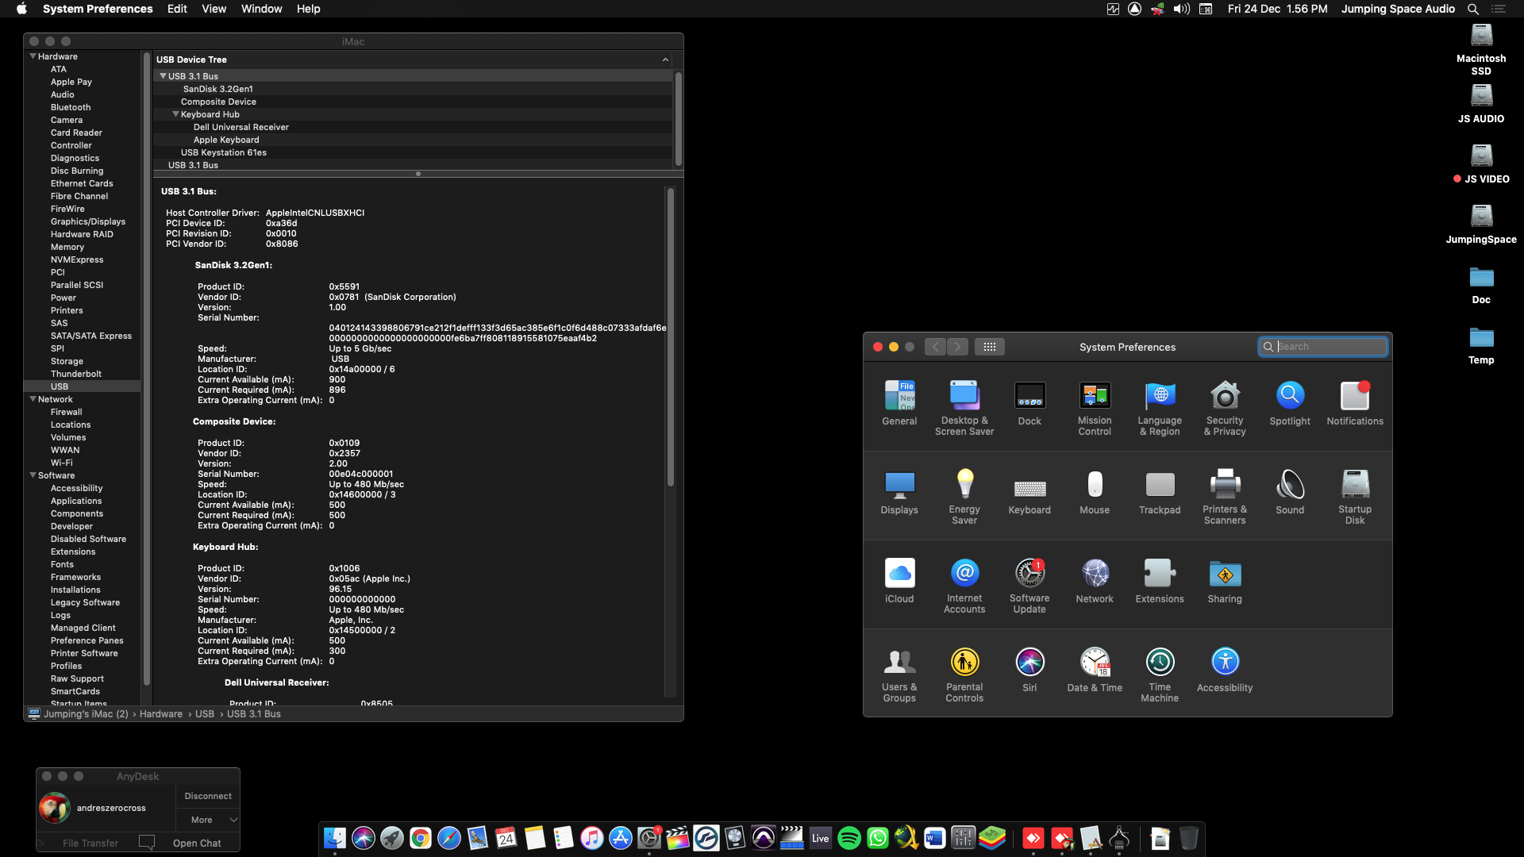
Task: Open WhatsApp from the Dock
Action: (878, 837)
